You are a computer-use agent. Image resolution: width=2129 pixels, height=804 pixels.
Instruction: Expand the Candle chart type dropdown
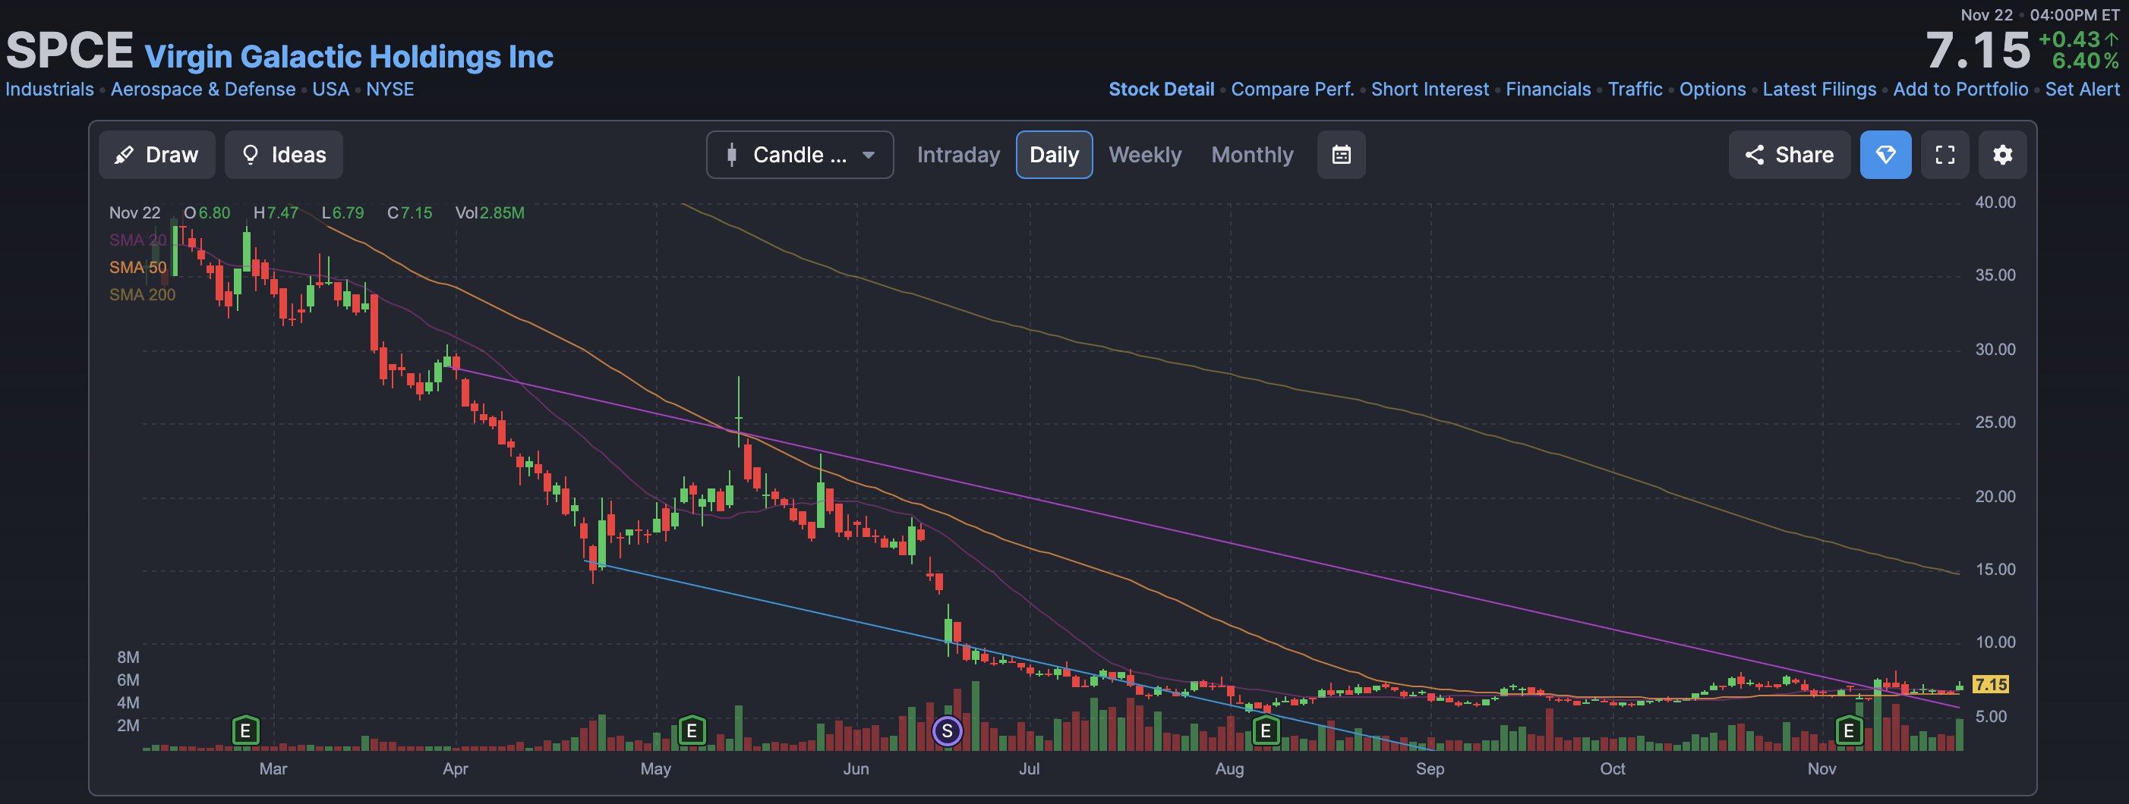[800, 155]
